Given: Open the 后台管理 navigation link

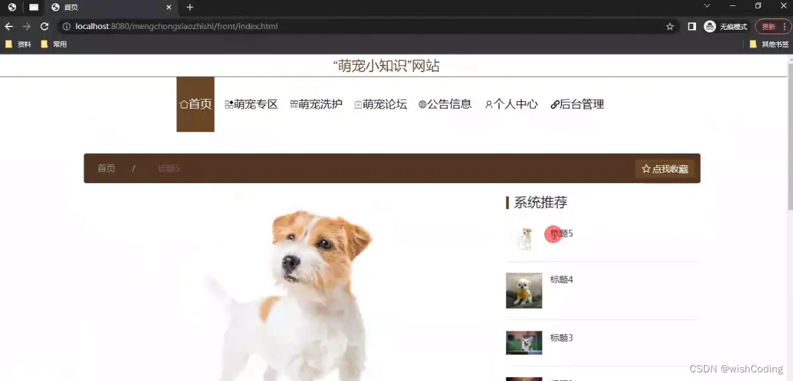Looking at the screenshot, I should (577, 105).
